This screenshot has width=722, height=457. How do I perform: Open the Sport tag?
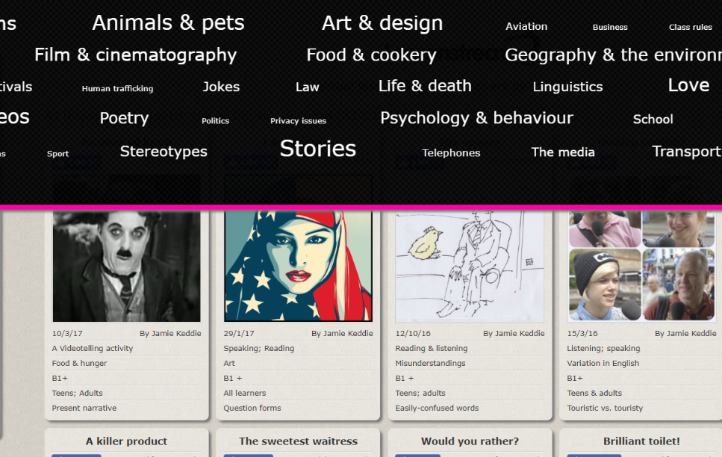[57, 154]
